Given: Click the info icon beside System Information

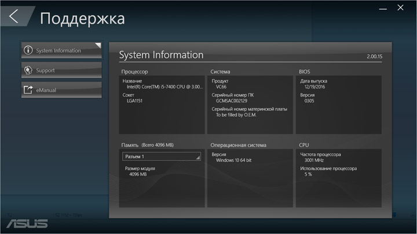Looking at the screenshot, I should pos(28,50).
